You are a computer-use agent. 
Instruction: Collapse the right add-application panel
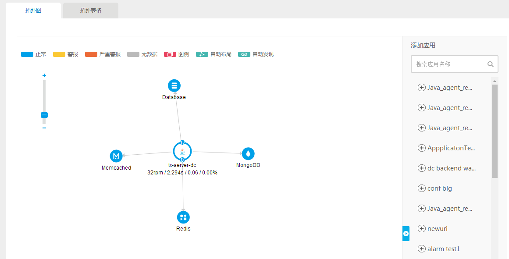click(x=406, y=234)
